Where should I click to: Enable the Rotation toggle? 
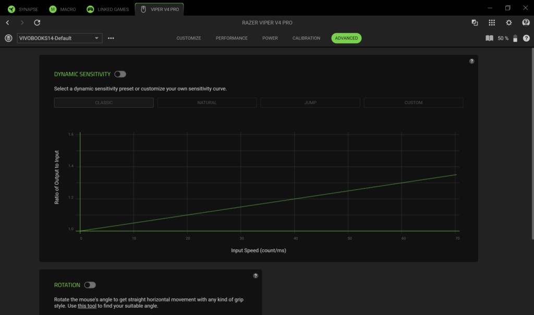[x=90, y=285]
